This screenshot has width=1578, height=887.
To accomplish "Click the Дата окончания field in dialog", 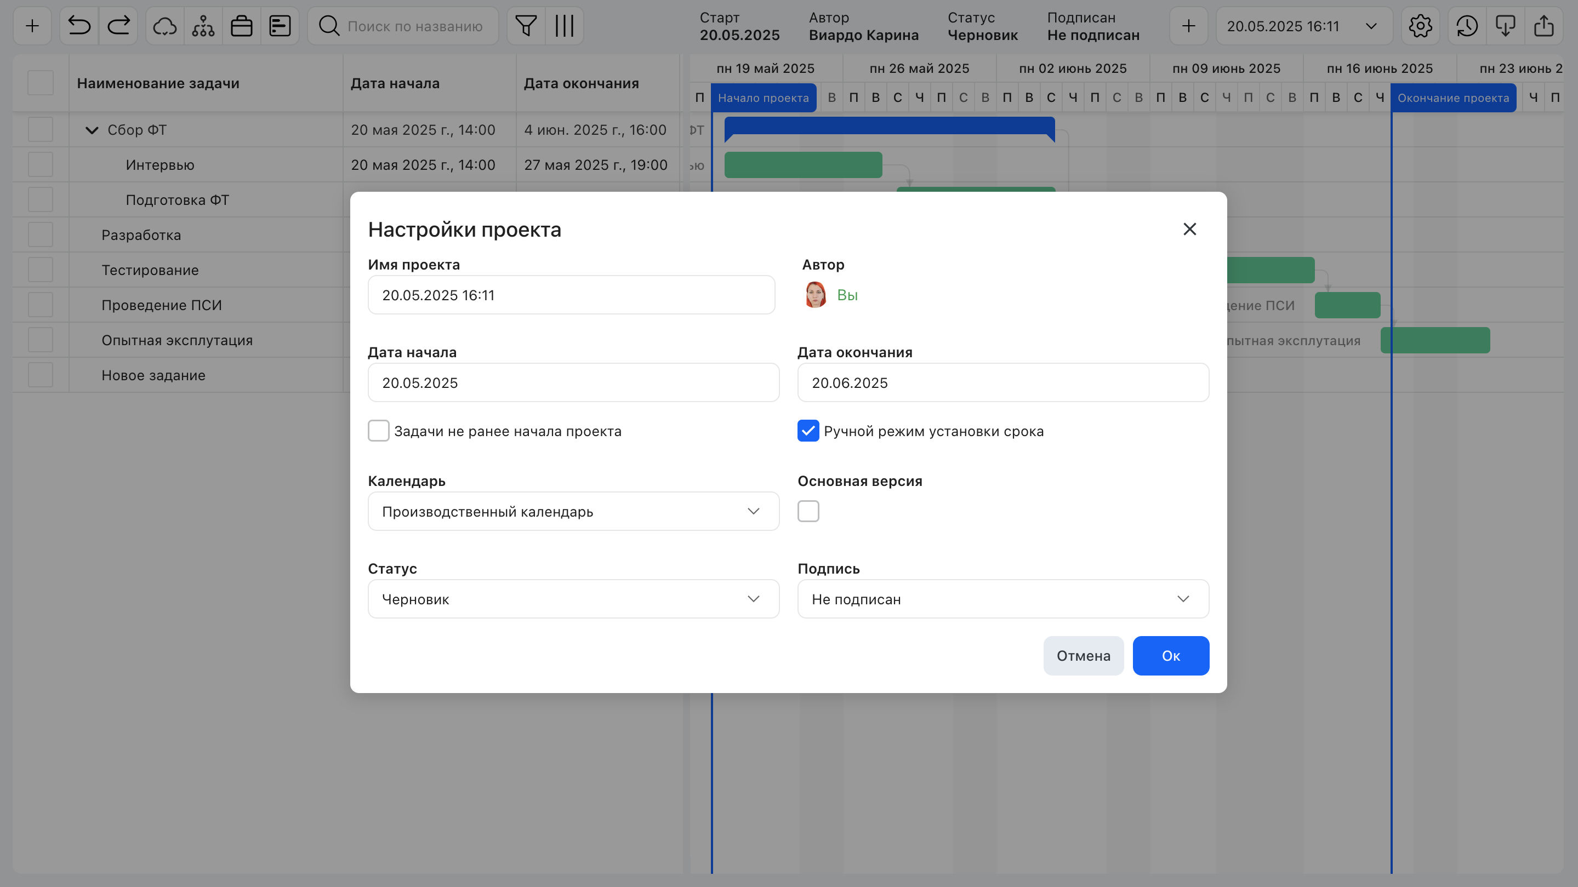I will pos(1003,382).
